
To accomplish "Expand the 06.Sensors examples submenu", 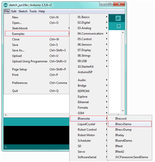I will (x=89, y=44).
